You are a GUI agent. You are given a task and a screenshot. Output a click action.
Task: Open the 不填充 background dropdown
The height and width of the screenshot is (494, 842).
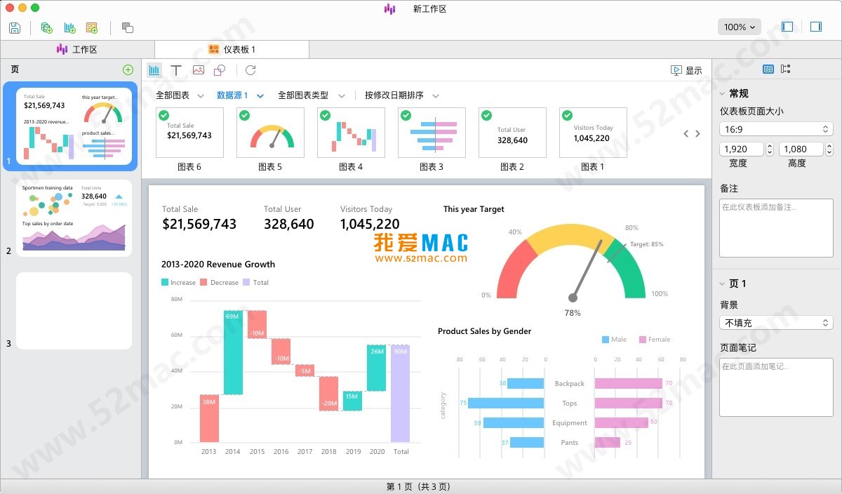pyautogui.click(x=776, y=323)
